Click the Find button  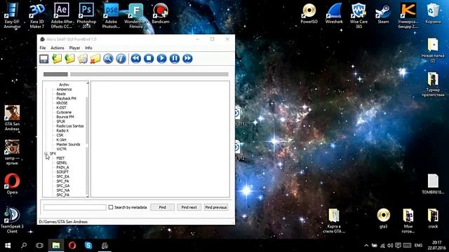point(162,207)
